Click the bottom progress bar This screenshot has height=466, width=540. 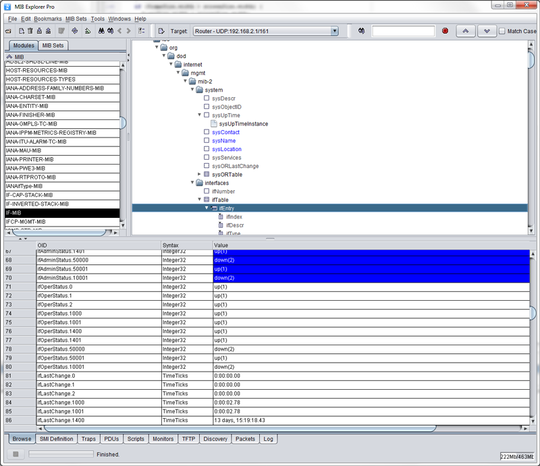pyautogui.click(x=61, y=454)
